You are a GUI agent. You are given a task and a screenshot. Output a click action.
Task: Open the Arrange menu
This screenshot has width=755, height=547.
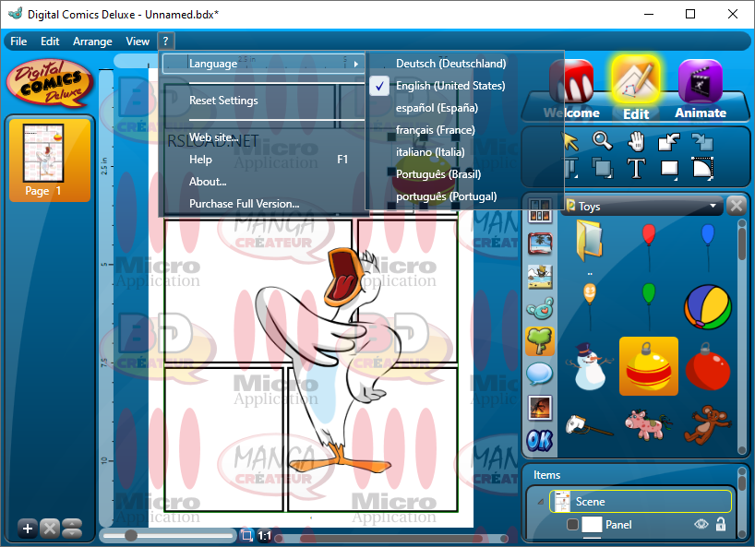tap(92, 42)
